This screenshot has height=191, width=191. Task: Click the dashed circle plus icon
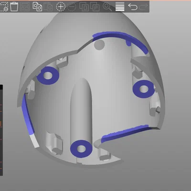pos(61,7)
